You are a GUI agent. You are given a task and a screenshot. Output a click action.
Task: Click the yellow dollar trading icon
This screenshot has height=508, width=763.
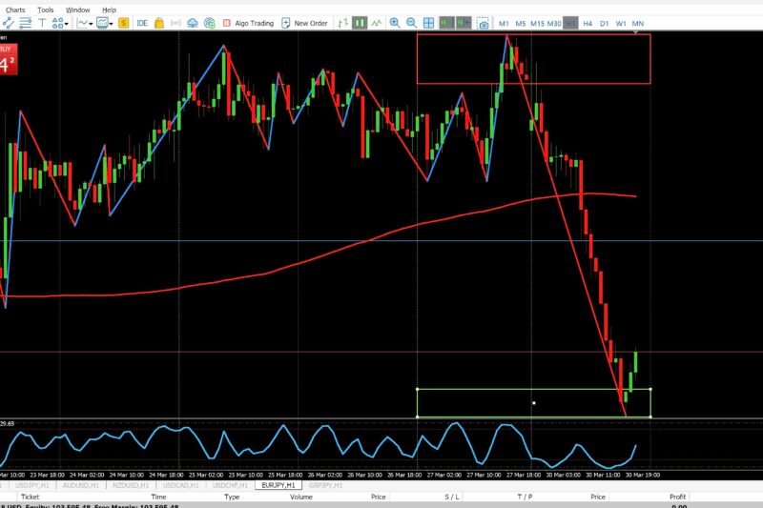pyautogui.click(x=124, y=23)
